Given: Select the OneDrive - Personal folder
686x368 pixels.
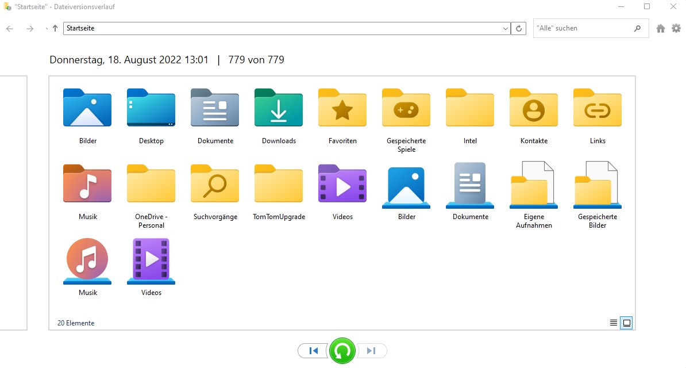Looking at the screenshot, I should [151, 193].
